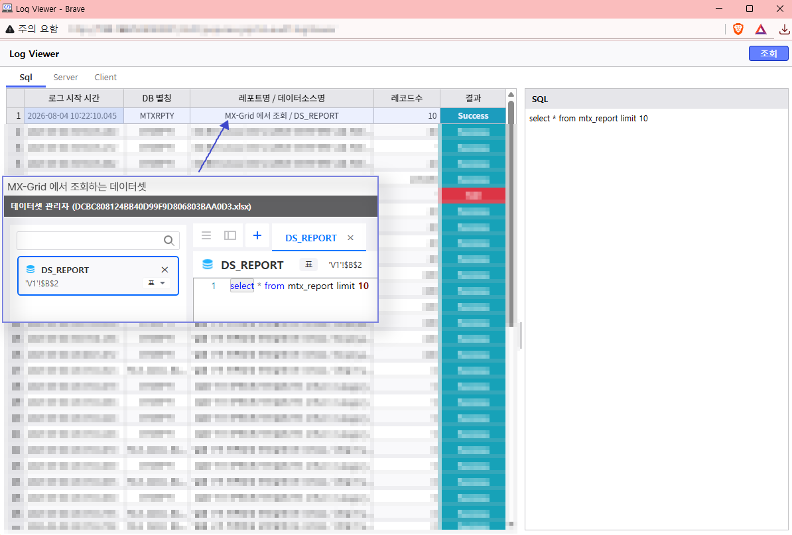This screenshot has height=535, width=792.
Task: Open the Brave Shields lion icon
Action: coord(738,29)
